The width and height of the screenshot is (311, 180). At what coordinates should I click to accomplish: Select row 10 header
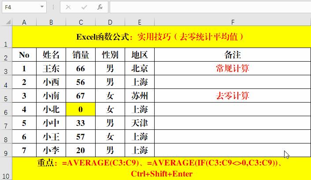(6, 169)
